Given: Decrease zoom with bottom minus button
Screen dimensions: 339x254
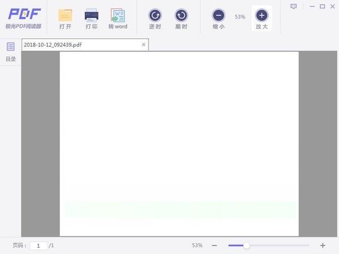Looking at the screenshot, I should click(214, 246).
